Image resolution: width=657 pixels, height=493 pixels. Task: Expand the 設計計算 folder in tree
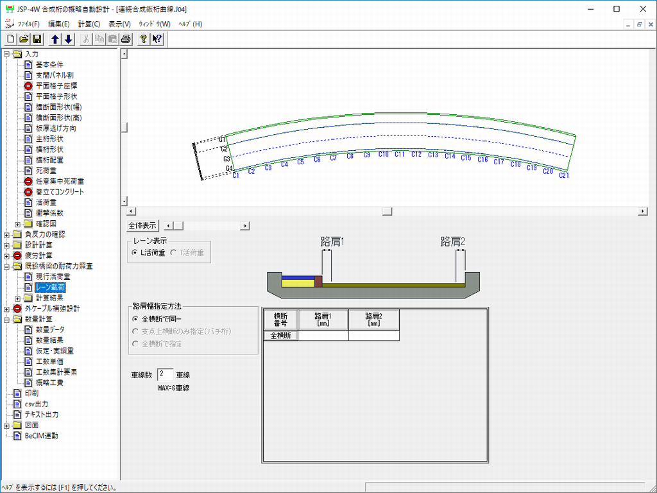coord(7,245)
